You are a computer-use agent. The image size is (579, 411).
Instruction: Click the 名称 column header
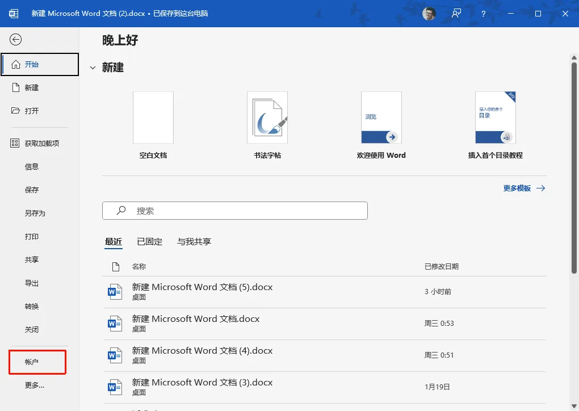139,267
